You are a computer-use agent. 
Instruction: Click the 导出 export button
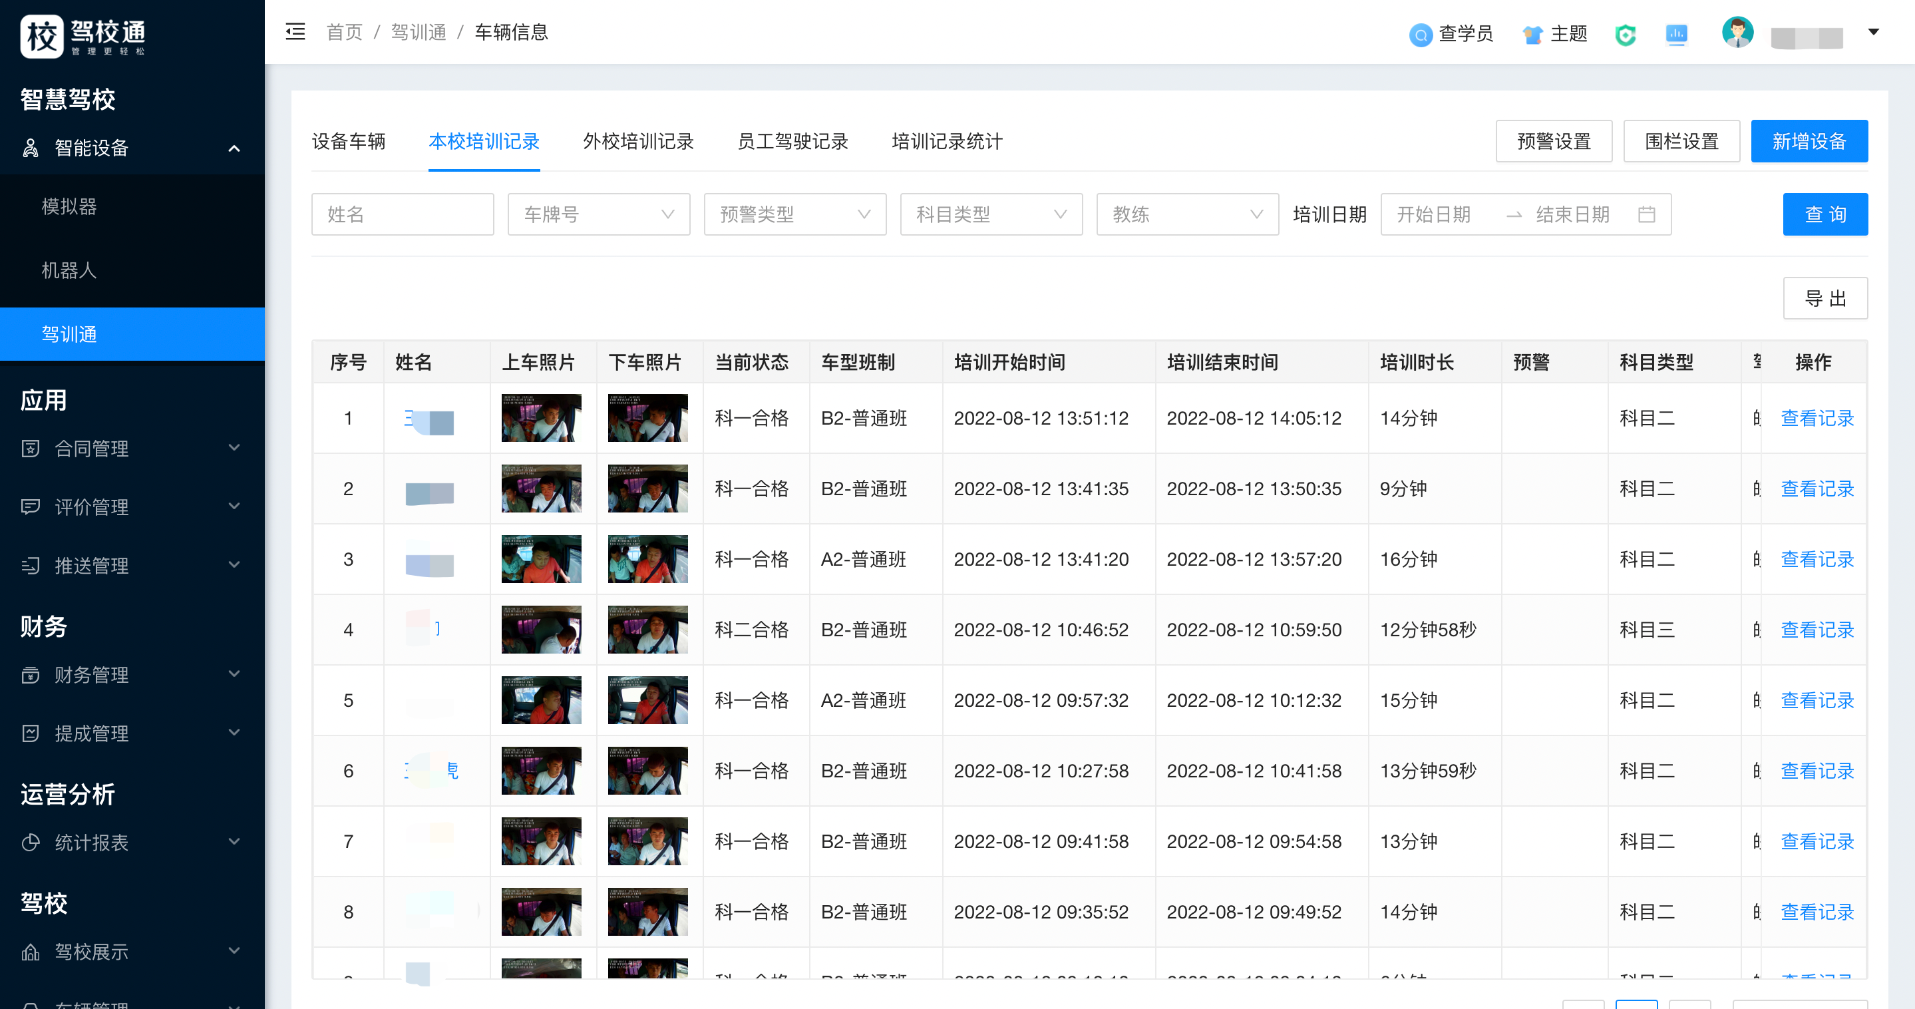(1825, 298)
